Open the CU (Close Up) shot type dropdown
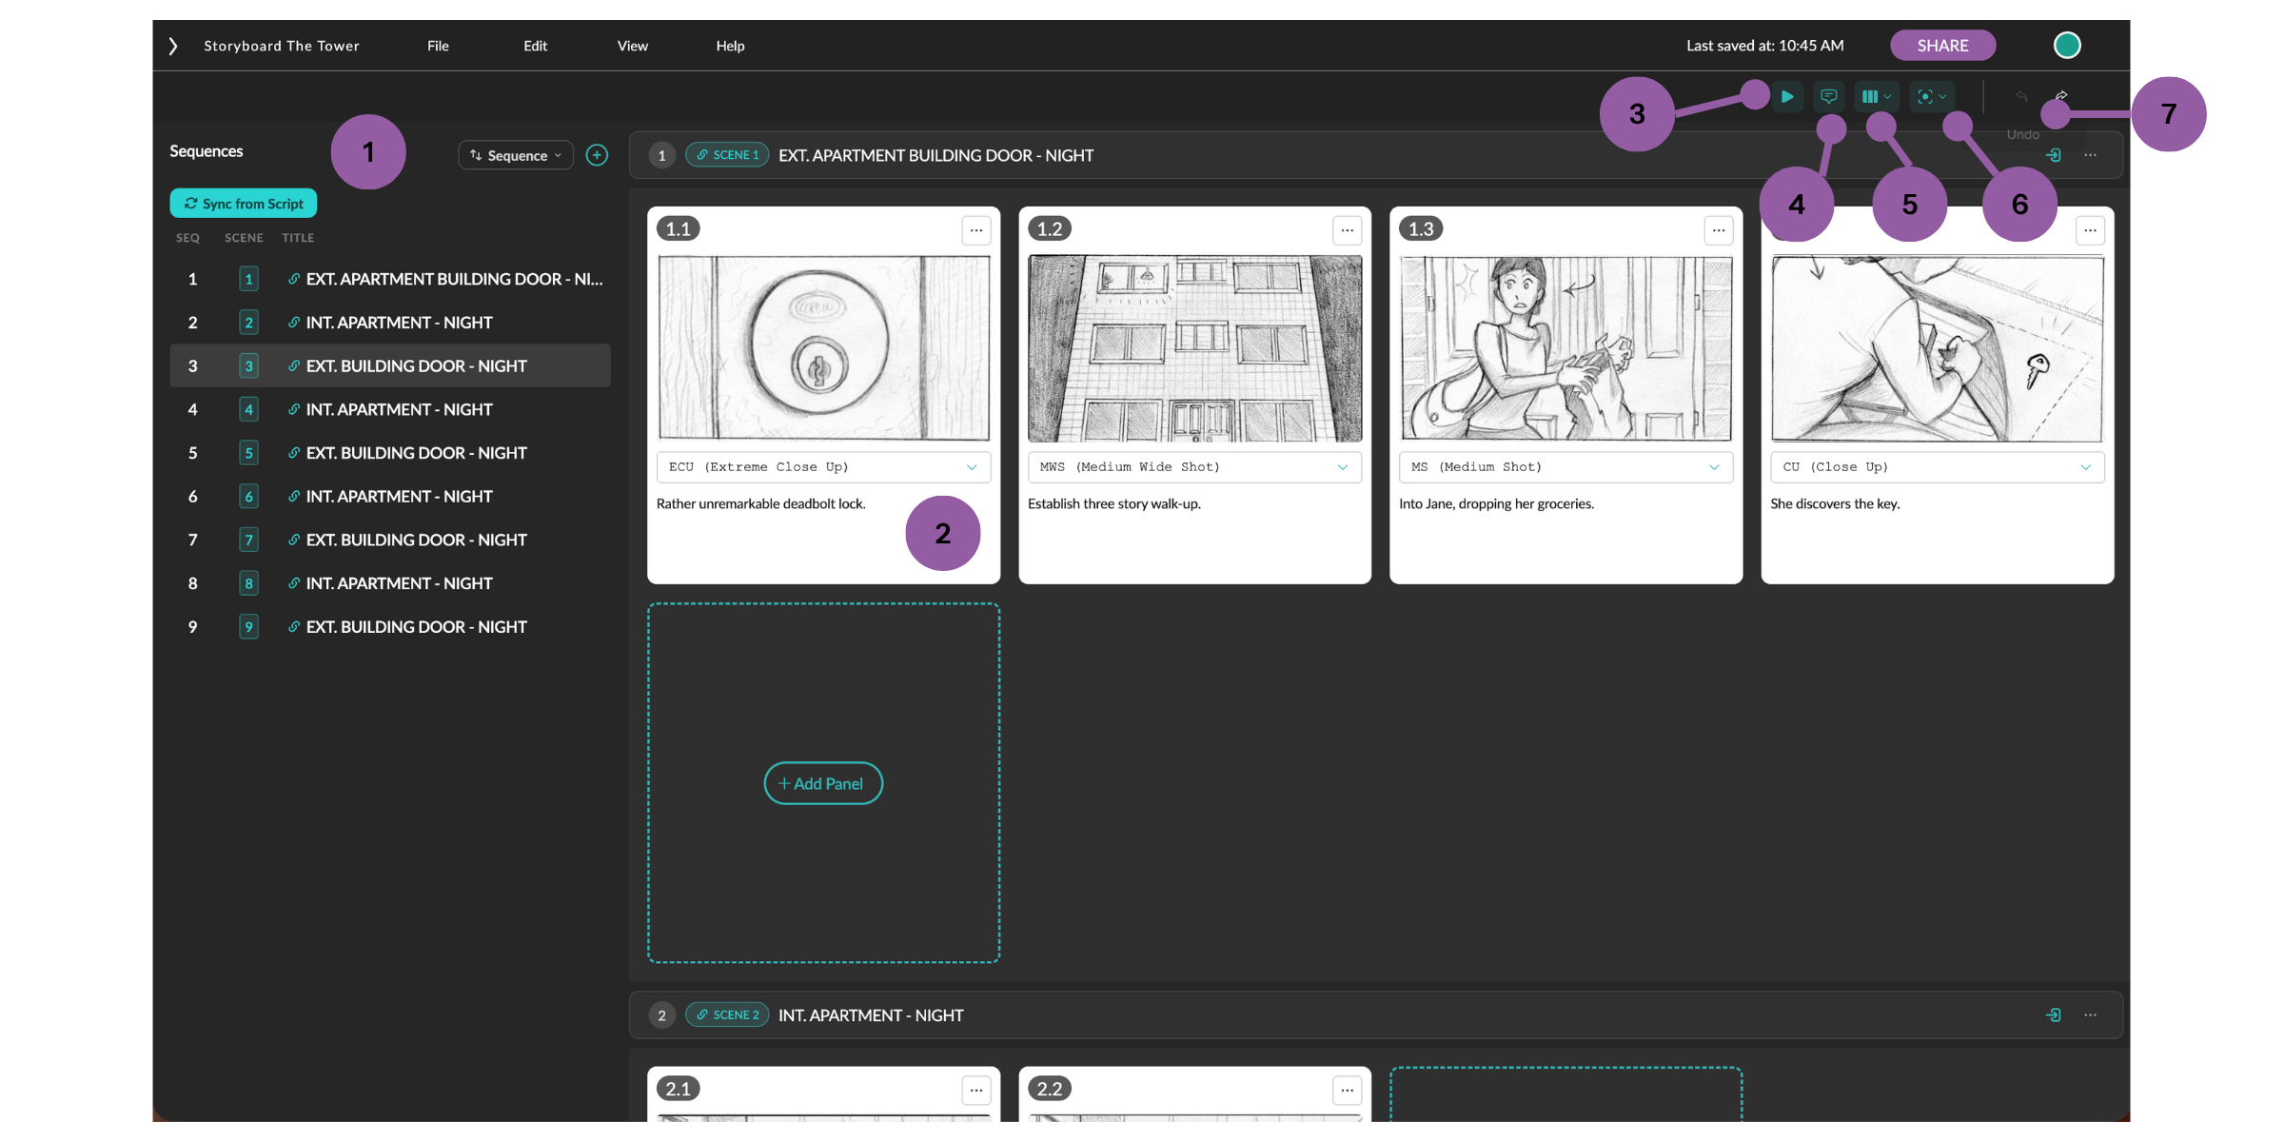The width and height of the screenshot is (2284, 1142). point(1937,467)
